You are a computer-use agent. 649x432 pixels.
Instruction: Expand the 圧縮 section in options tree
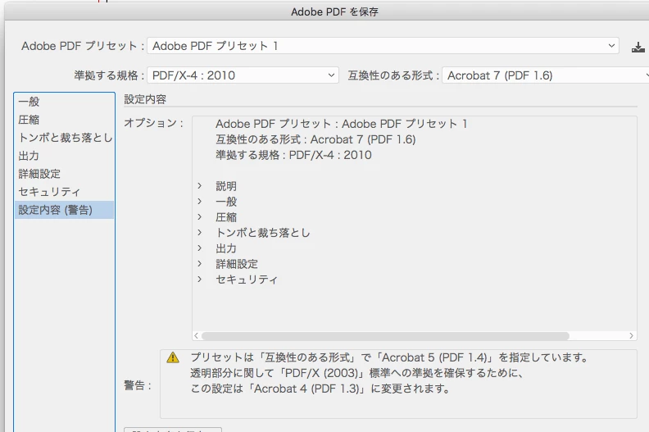[x=199, y=217]
